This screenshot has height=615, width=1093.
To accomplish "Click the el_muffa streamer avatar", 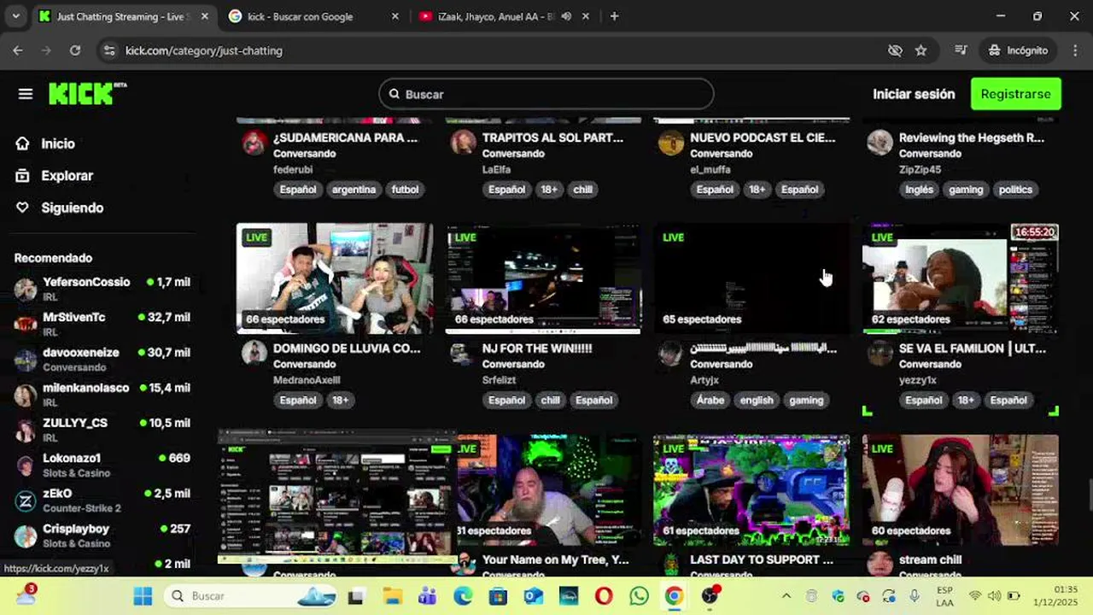I will [x=671, y=143].
